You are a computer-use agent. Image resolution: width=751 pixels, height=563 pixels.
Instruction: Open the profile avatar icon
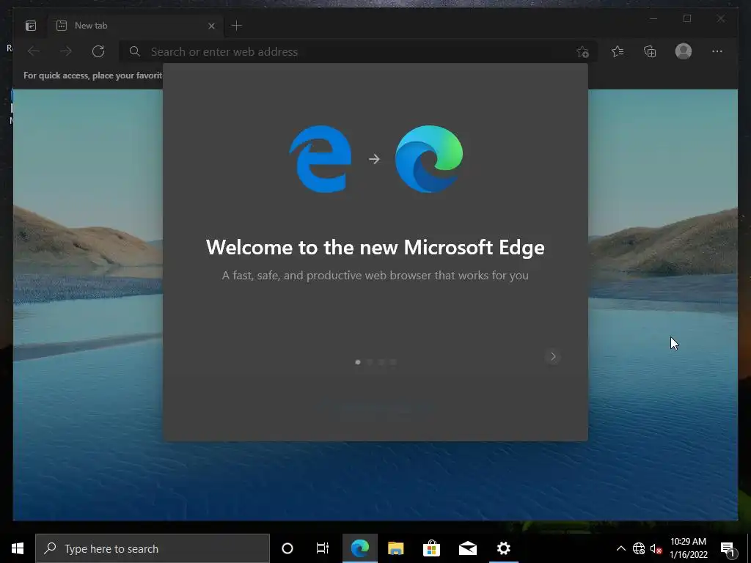[x=684, y=51]
